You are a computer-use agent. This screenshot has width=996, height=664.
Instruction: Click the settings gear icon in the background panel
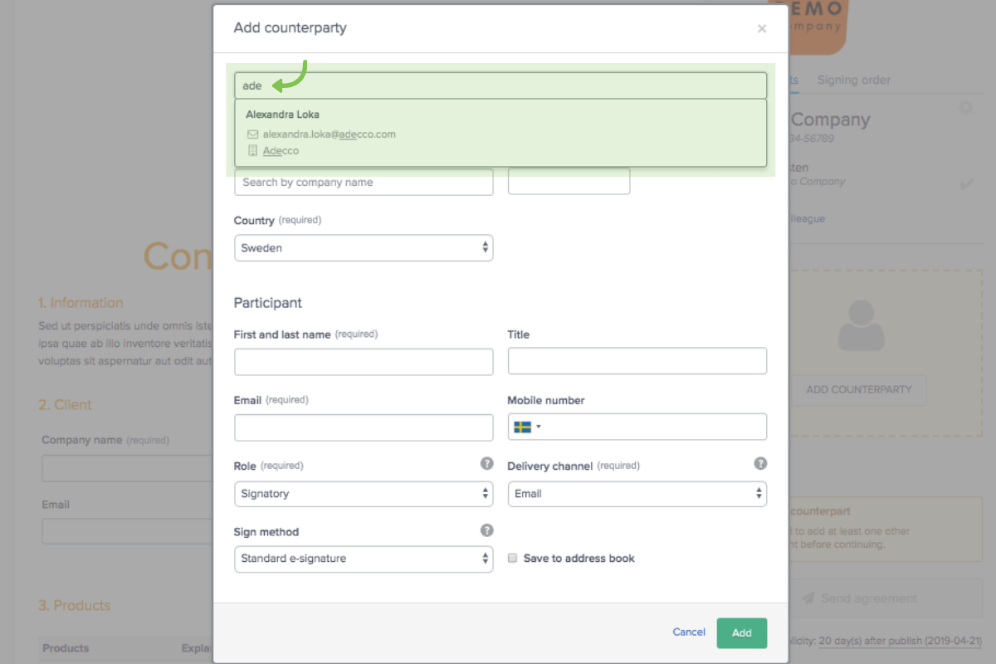965,108
